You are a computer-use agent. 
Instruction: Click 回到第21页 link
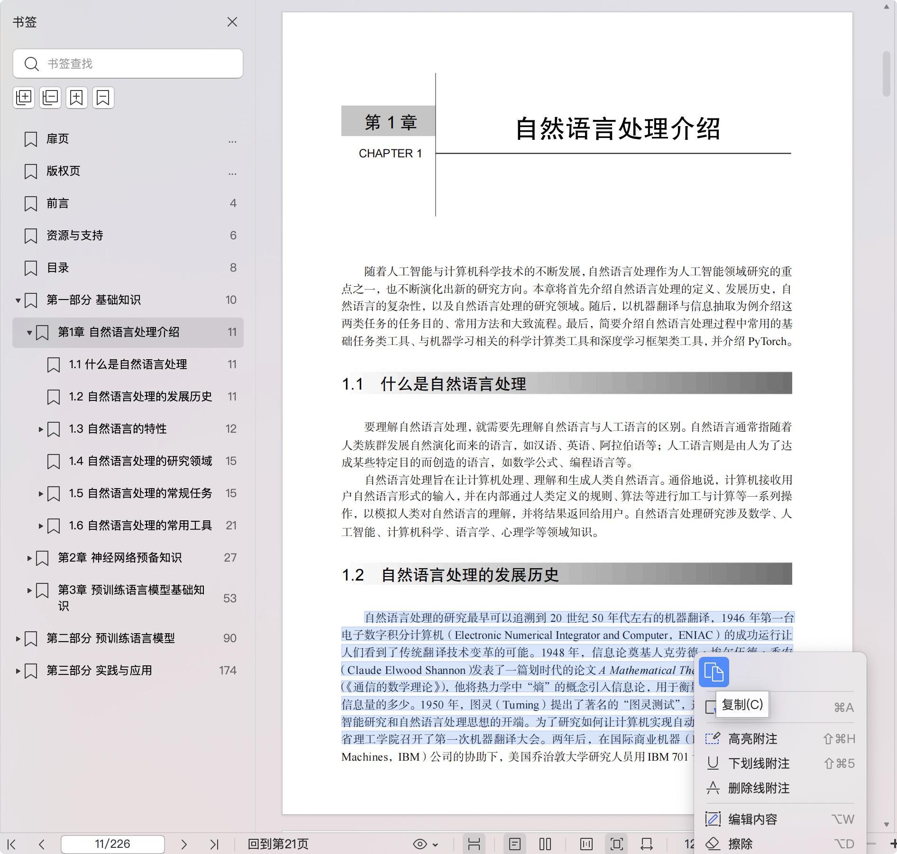point(278,844)
